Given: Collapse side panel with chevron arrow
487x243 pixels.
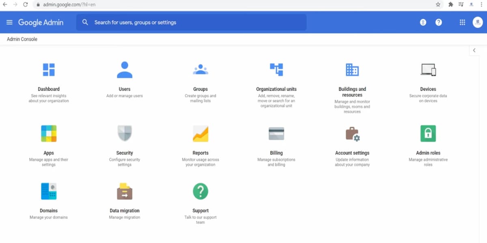Looking at the screenshot, I should coord(474,50).
